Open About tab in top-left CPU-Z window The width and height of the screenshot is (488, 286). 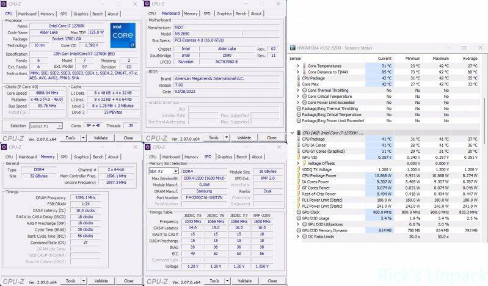tap(113, 14)
